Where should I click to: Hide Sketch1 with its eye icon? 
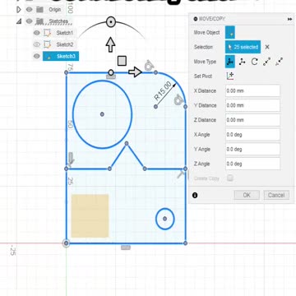(x=37, y=33)
